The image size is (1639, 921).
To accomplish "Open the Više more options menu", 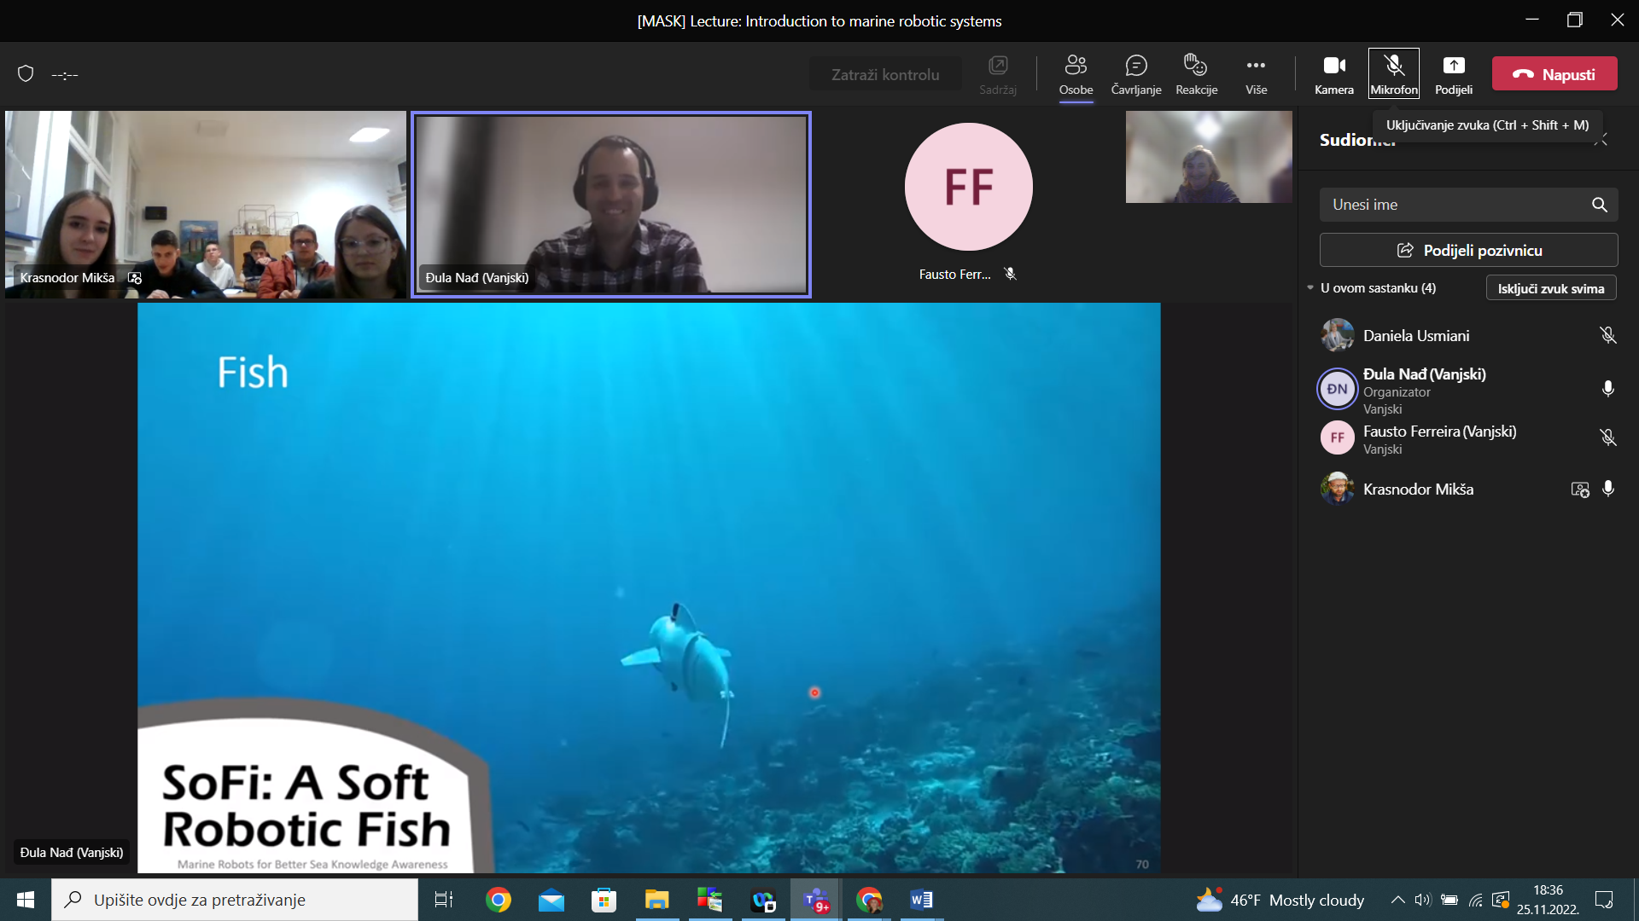I will coord(1256,74).
